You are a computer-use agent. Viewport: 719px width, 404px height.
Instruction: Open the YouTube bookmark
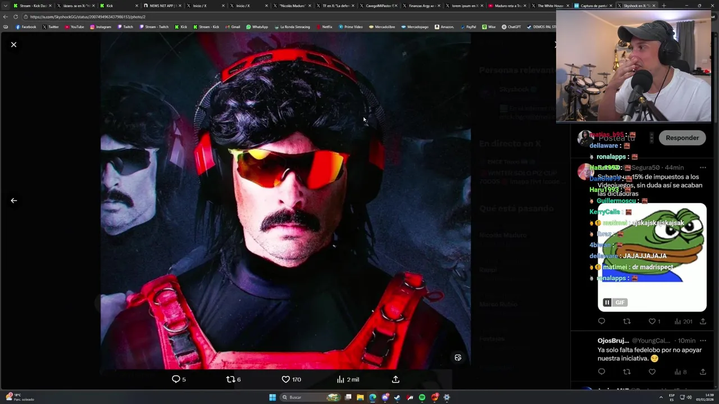point(75,27)
